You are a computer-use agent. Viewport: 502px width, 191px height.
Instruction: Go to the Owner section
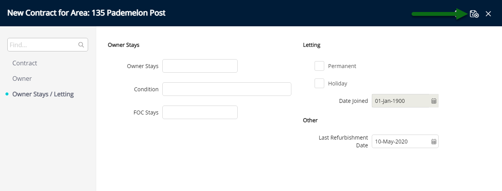[x=22, y=78]
